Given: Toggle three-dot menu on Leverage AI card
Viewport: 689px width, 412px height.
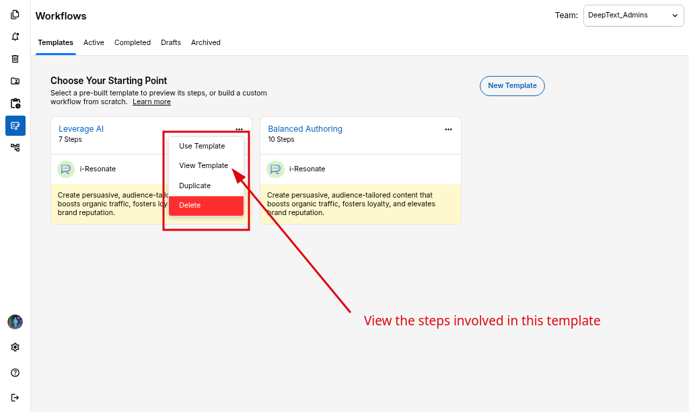Looking at the screenshot, I should coord(239,129).
